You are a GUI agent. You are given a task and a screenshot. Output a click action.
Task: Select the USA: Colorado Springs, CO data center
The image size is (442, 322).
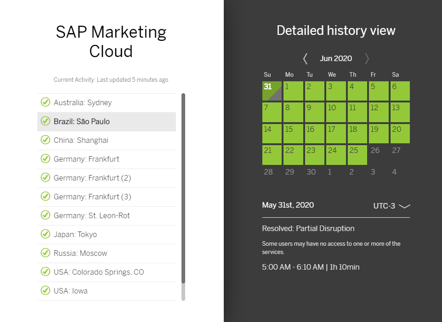107,272
